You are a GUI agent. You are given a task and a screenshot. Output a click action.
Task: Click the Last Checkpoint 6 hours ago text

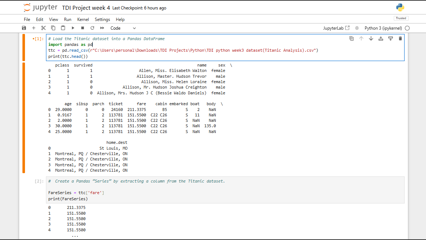pyautogui.click(x=139, y=8)
